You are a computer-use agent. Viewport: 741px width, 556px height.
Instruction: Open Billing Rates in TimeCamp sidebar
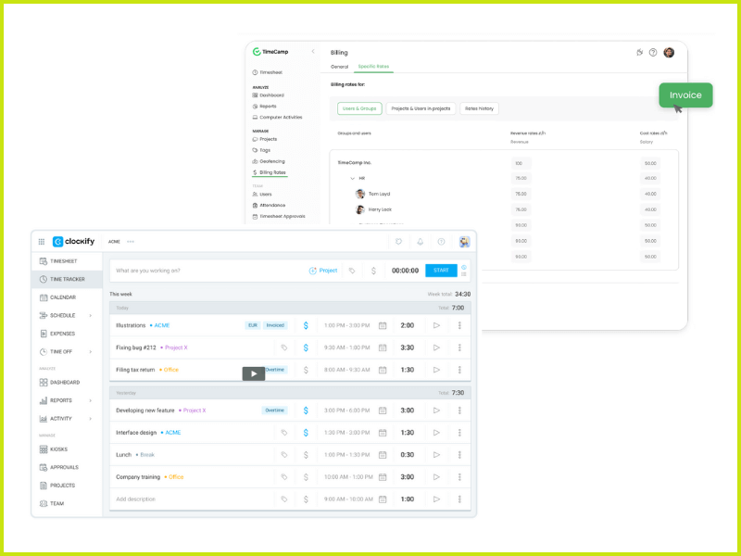click(270, 172)
